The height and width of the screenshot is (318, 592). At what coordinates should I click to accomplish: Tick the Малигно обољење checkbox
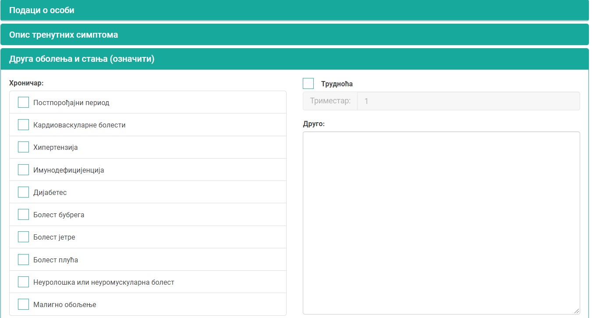[x=23, y=304]
